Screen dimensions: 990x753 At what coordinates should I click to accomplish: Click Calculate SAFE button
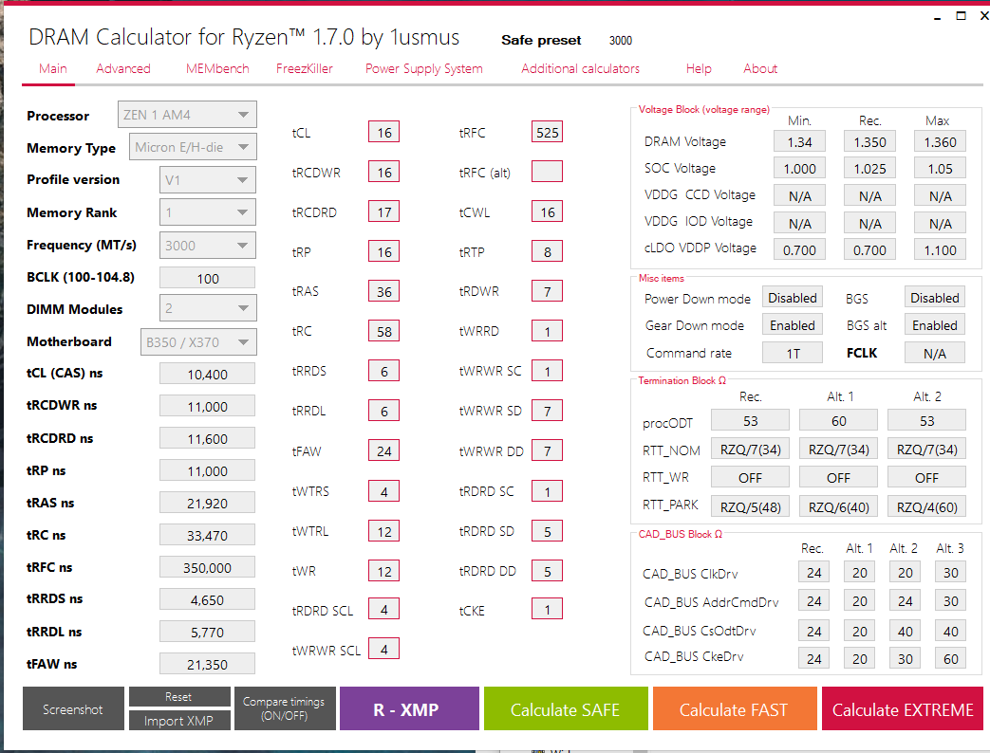point(566,708)
